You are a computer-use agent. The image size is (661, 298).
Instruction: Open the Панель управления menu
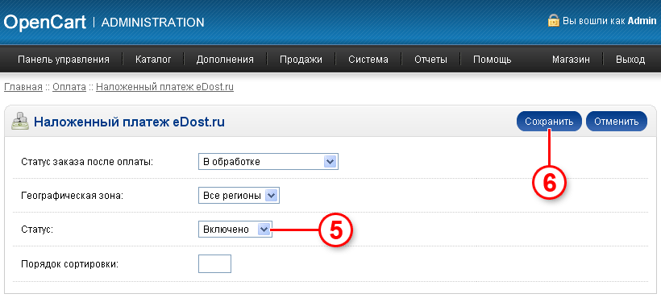[x=64, y=60]
